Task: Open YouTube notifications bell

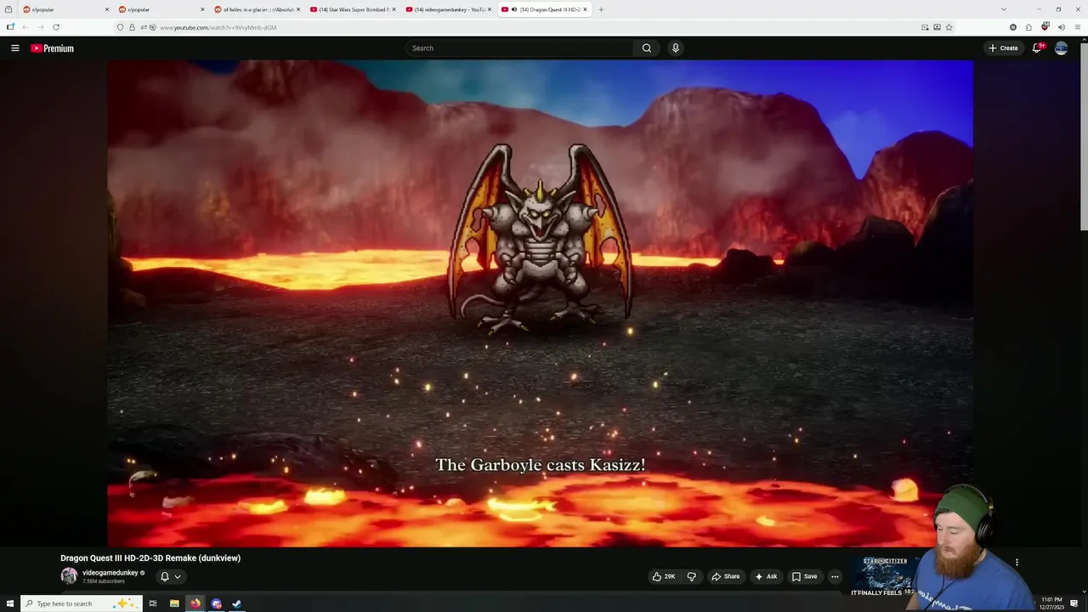Action: [1036, 48]
